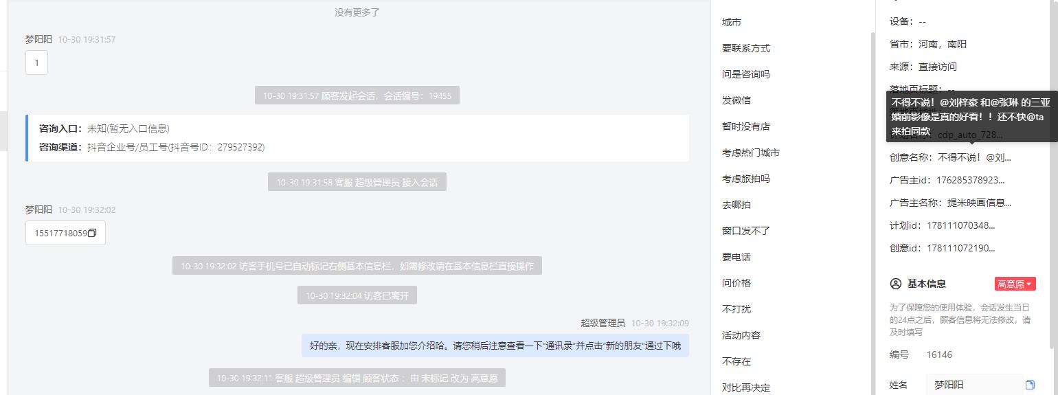Screen dimensions: 1058x395
Task: Click the quick reply list scrollbar
Action: coord(873,213)
